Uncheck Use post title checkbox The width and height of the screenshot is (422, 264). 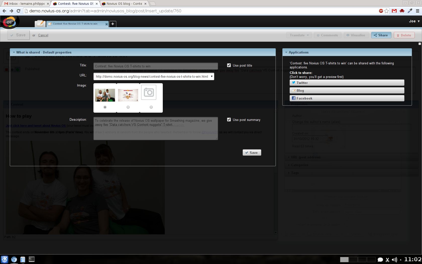(x=229, y=65)
